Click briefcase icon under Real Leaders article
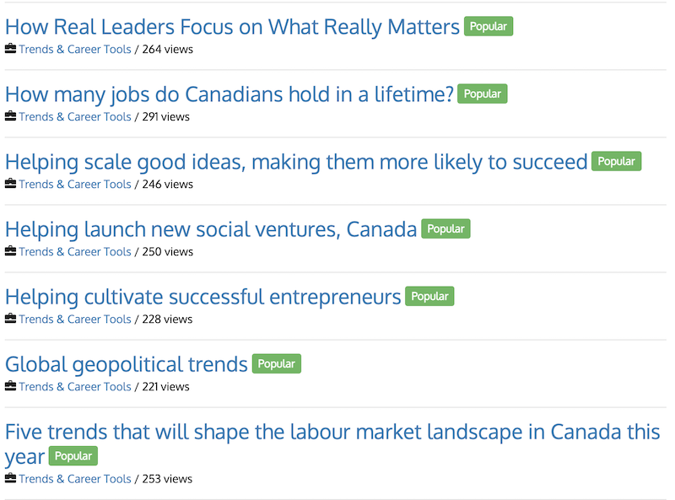Image resolution: width=675 pixels, height=500 pixels. coord(10,49)
